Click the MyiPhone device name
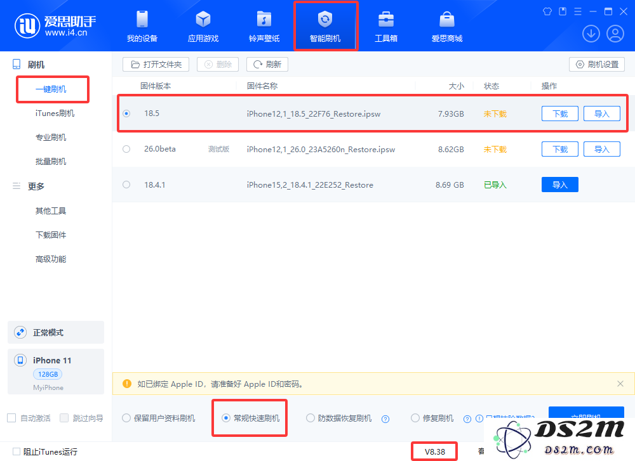This screenshot has width=635, height=461. (48, 387)
